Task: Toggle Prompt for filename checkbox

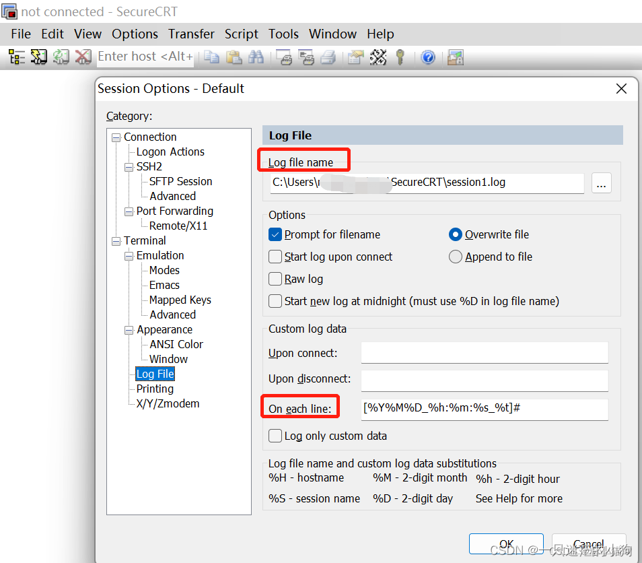Action: coord(275,234)
